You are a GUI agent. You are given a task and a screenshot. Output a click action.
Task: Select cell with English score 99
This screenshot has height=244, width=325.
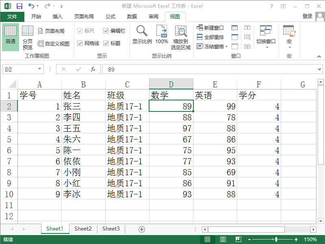(215, 106)
